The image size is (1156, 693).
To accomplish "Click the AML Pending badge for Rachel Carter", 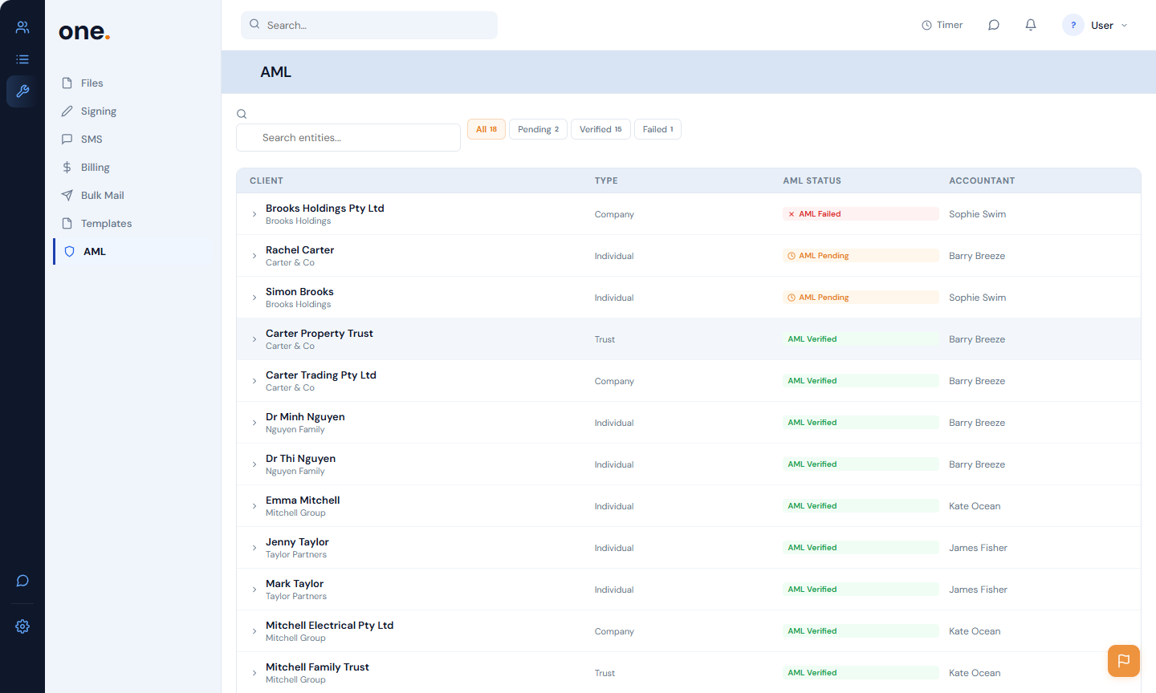I will 861,256.
